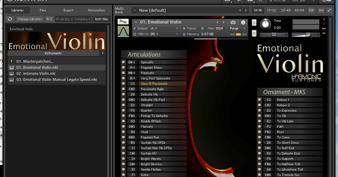338x177 pixels.
Task: Load previous multi with left arrow
Action: tap(240, 10)
